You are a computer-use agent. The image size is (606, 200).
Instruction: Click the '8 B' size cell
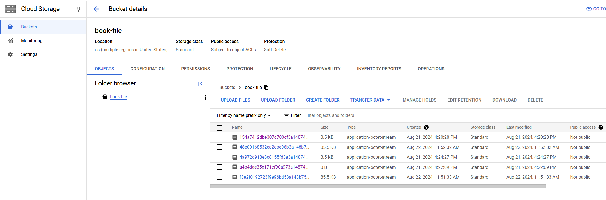(x=324, y=167)
